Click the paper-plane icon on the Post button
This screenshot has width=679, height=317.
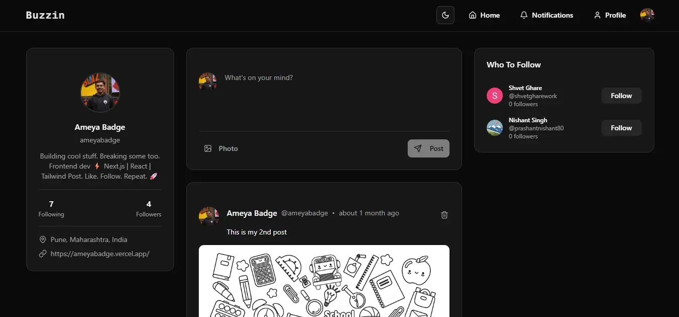tap(418, 148)
